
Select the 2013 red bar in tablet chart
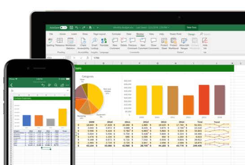(204, 100)
